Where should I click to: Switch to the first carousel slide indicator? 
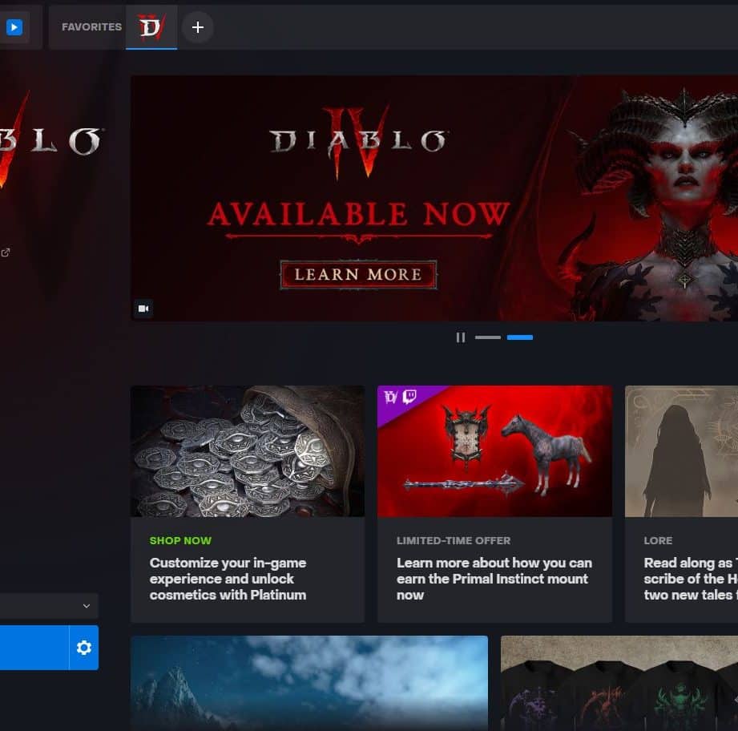(487, 337)
